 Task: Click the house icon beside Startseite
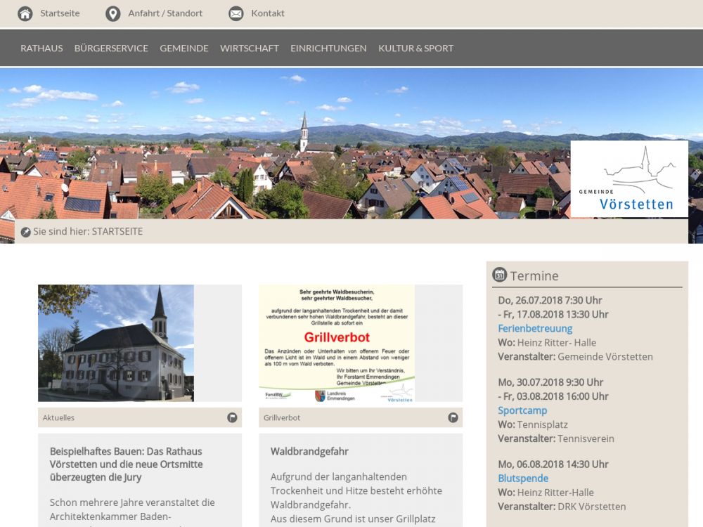(25, 13)
